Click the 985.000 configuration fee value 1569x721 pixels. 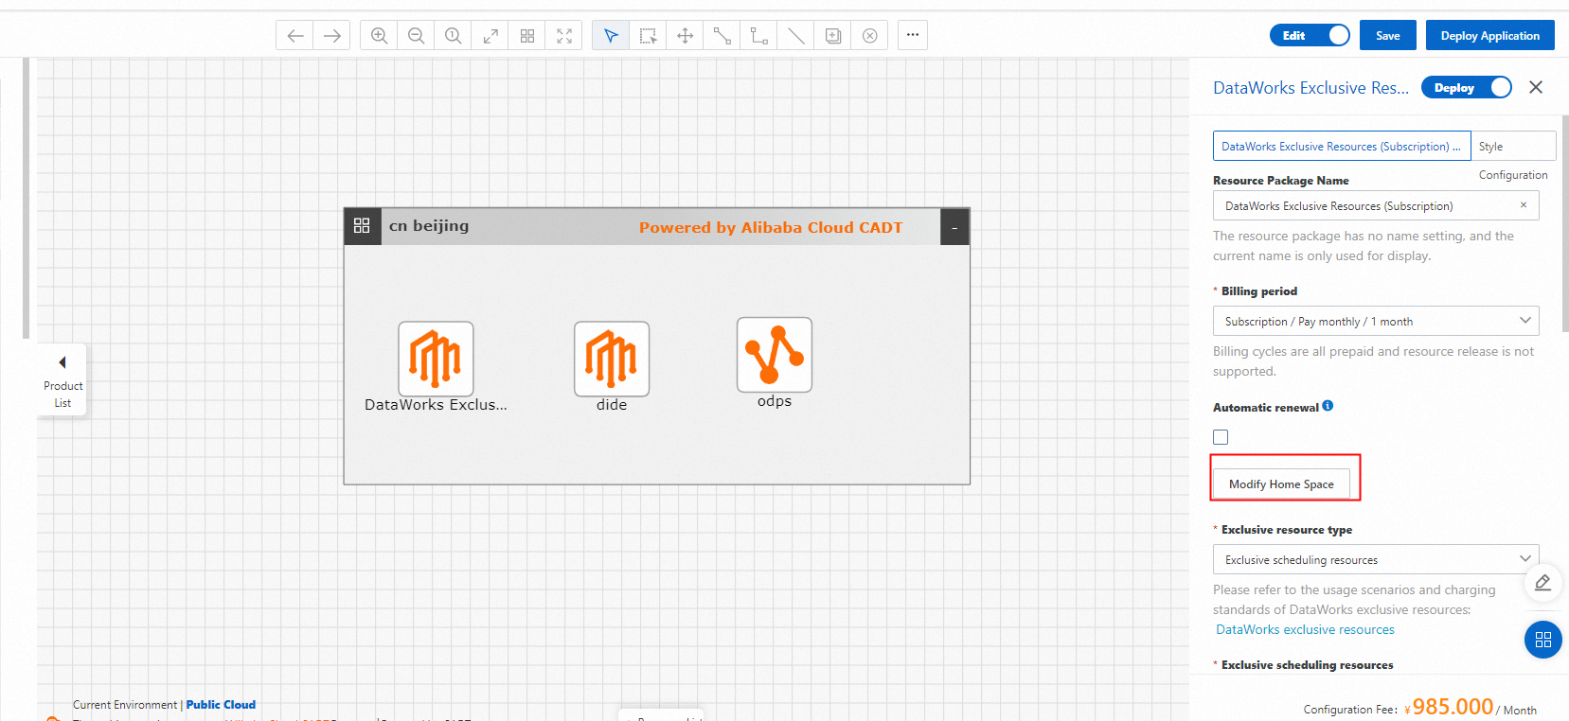pyautogui.click(x=1453, y=707)
